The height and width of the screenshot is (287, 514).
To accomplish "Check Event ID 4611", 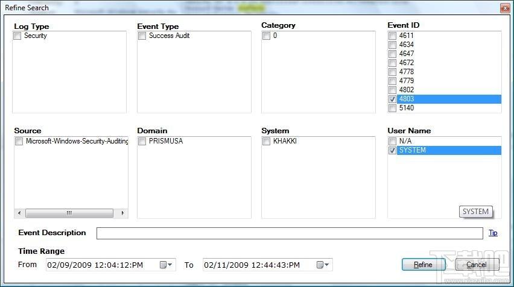I will 392,36.
